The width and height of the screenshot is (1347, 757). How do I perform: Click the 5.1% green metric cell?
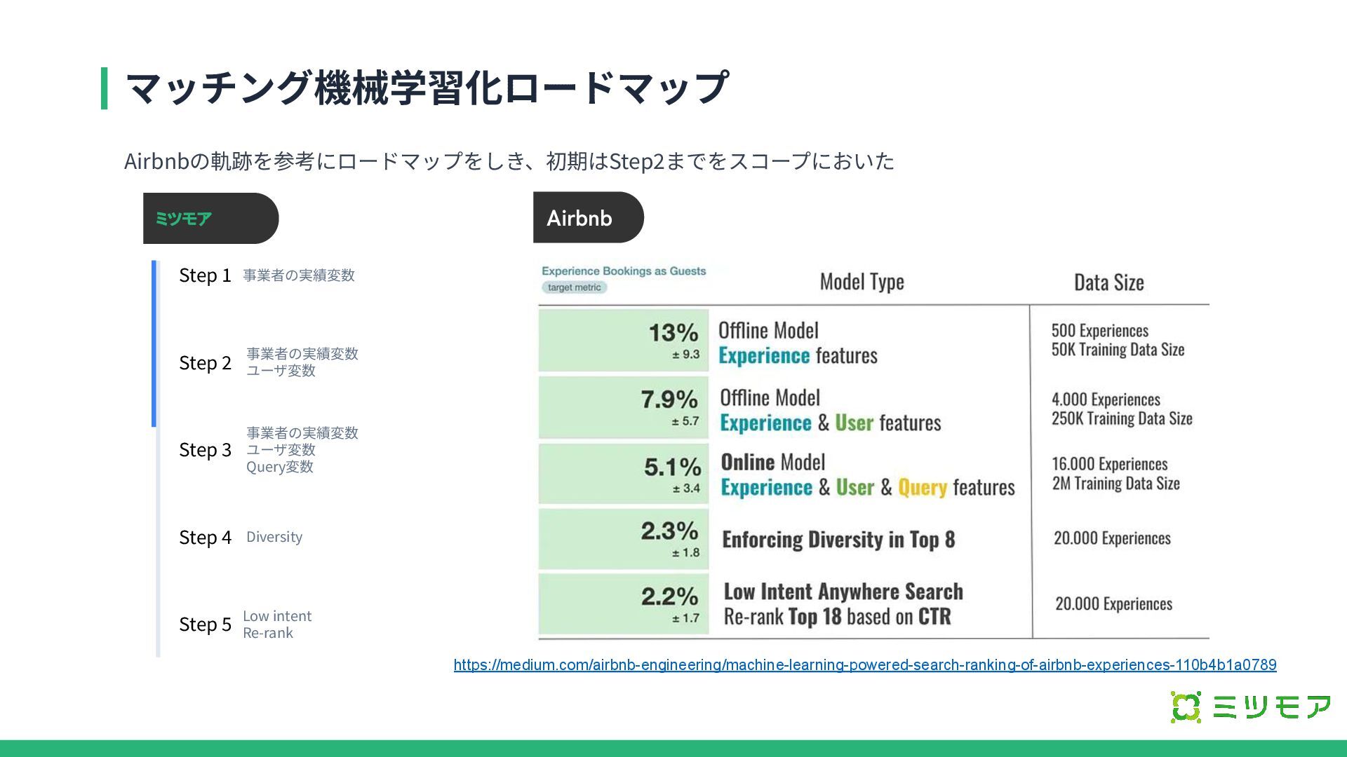(x=624, y=474)
